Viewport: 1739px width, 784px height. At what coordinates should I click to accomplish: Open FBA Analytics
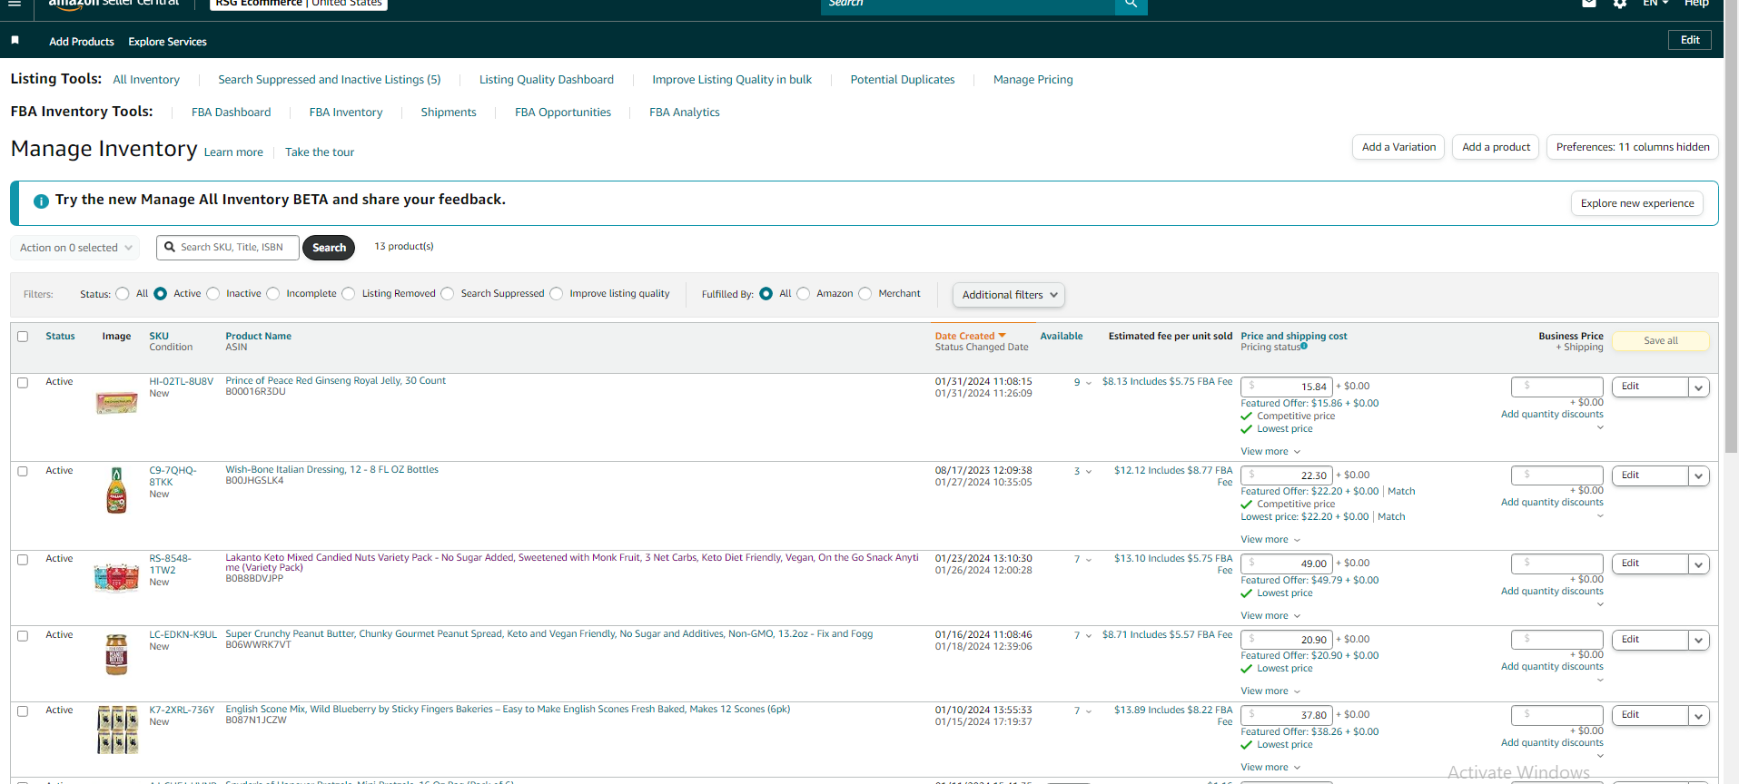click(685, 113)
